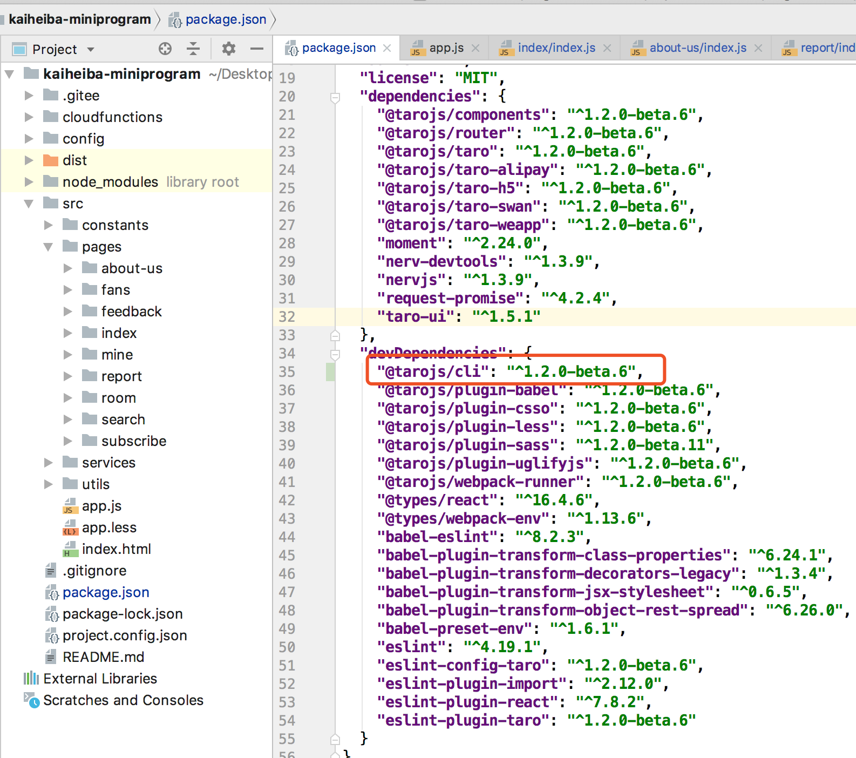Click the locate/scroll from source target icon
856x758 pixels.
[165, 49]
